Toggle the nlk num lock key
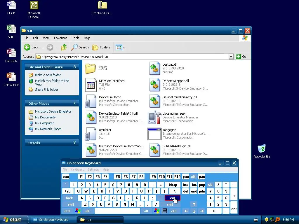 point(210,185)
